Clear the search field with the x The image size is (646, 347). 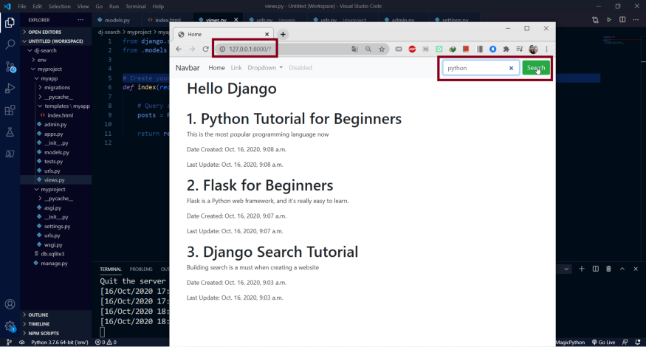(x=512, y=68)
